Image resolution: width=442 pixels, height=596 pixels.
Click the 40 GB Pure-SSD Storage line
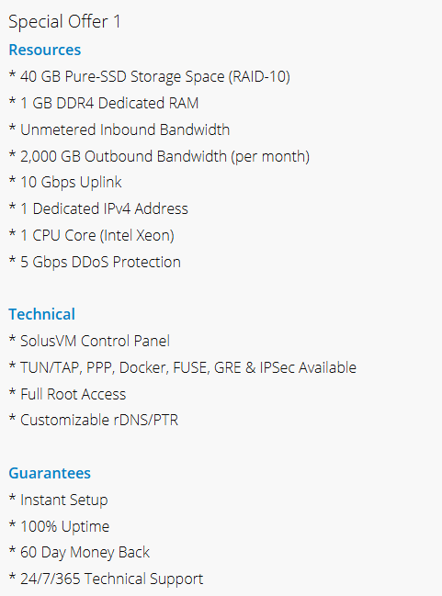click(x=150, y=77)
